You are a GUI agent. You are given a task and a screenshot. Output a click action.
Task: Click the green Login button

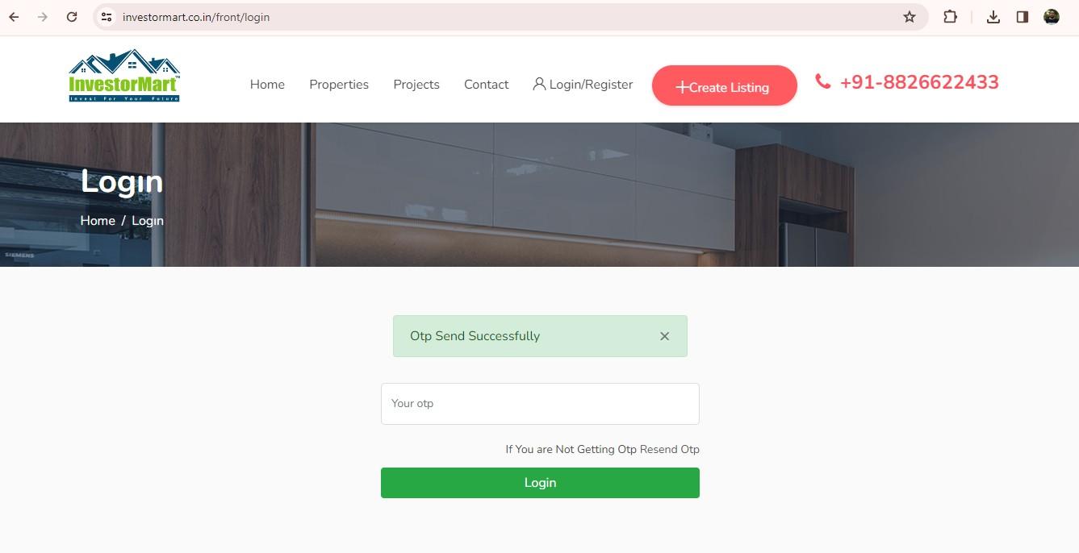click(540, 483)
